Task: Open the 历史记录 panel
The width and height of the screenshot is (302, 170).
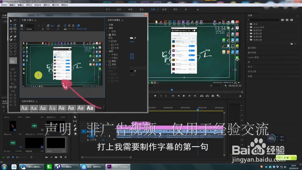Action: tap(252, 72)
